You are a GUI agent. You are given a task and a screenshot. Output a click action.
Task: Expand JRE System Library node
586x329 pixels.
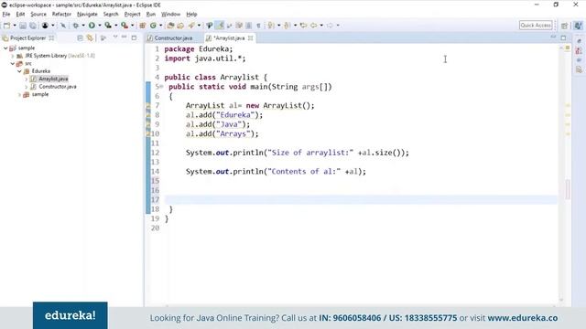tap(13, 56)
